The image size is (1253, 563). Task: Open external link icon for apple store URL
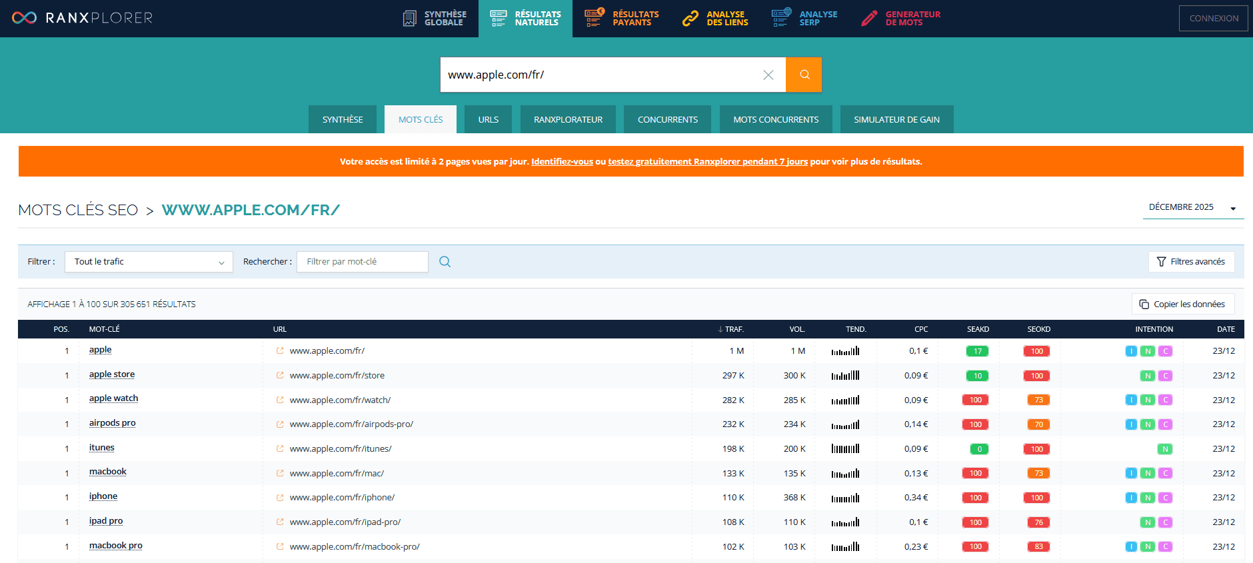pos(280,376)
